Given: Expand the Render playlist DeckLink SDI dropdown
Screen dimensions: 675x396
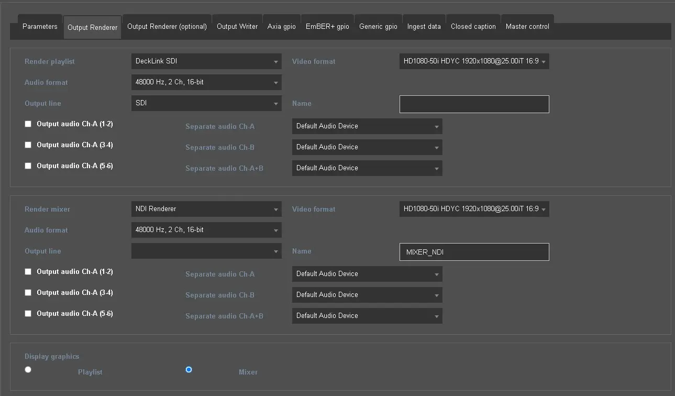Looking at the screenshot, I should 206,61.
